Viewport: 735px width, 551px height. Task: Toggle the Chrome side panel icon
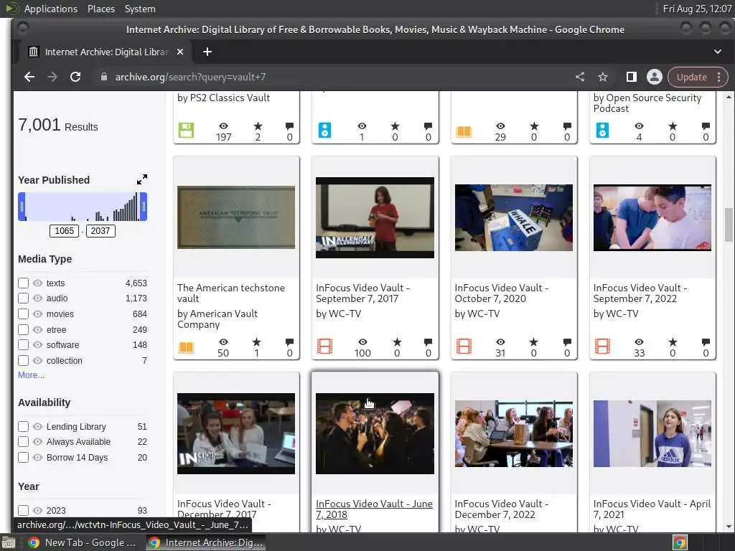coord(632,77)
